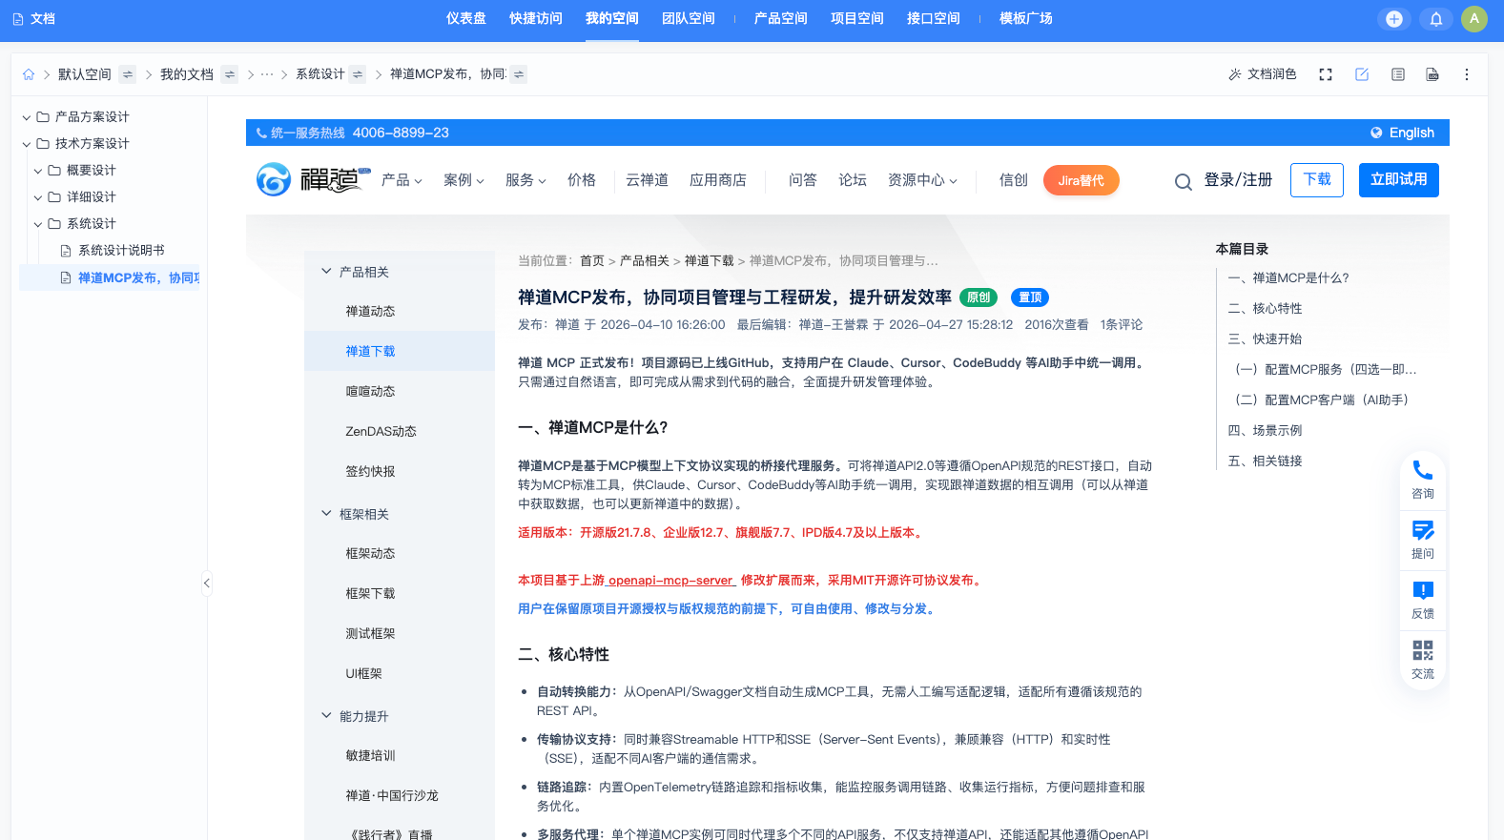Jump to 二、核心特性 in outline

point(1266,309)
